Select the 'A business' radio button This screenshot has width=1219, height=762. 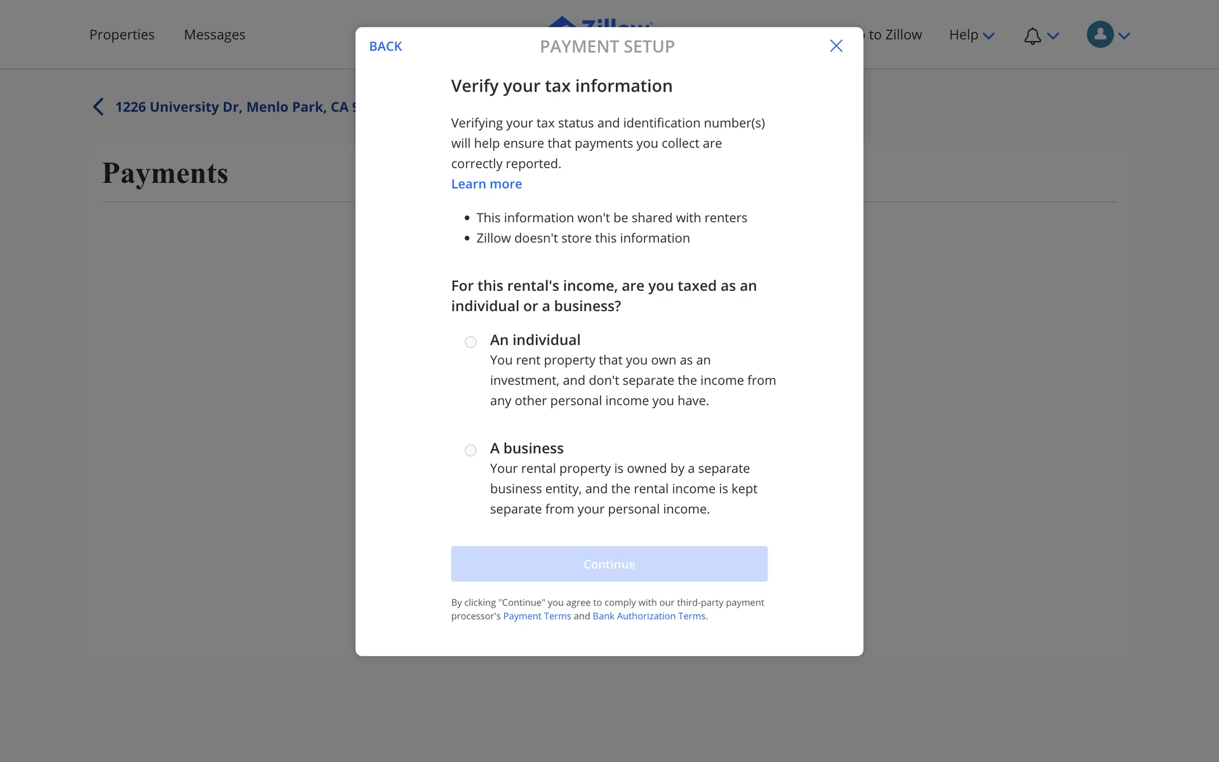coord(470,450)
